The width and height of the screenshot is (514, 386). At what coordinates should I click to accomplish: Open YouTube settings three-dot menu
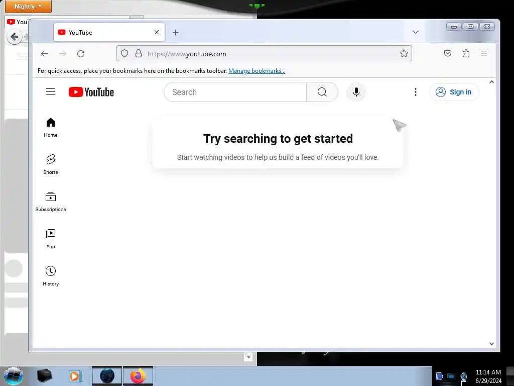click(415, 92)
